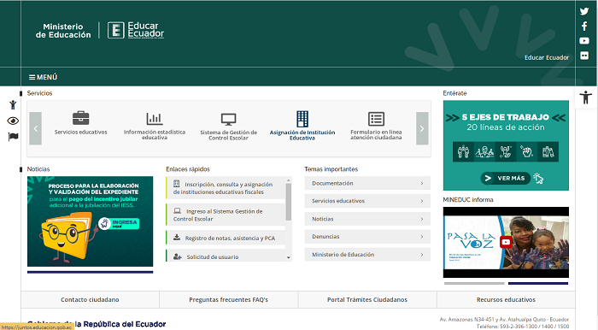598x330 pixels.
Task: Click the download icon beside Registro de notas
Action: click(177, 238)
